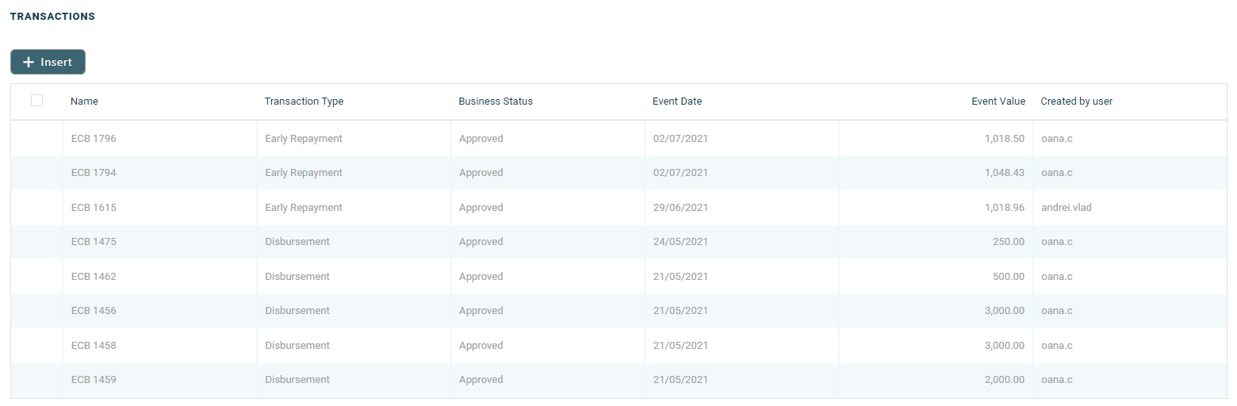Sort by Transaction Type column header

304,101
